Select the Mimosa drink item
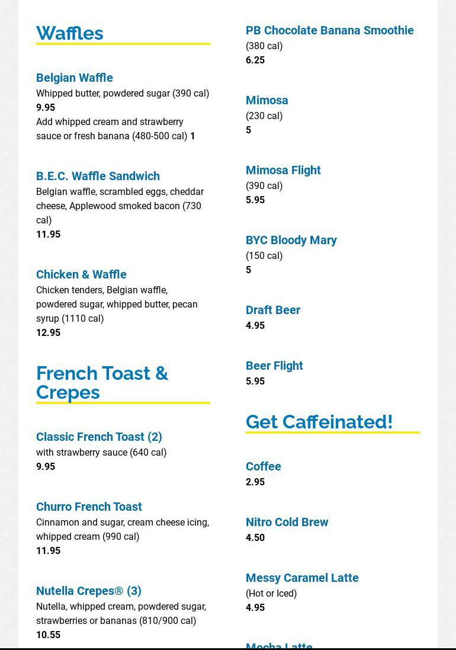The width and height of the screenshot is (456, 650). 266,100
